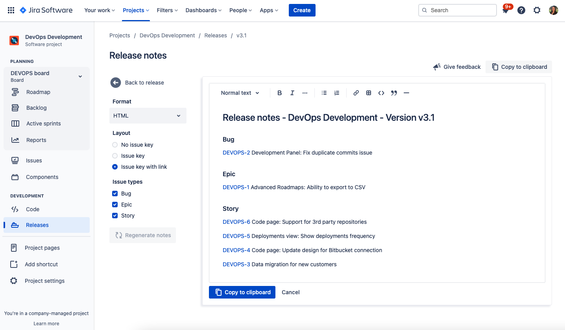This screenshot has height=330, width=565.
Task: Click the DevOps Development project avatar
Action: (14, 40)
